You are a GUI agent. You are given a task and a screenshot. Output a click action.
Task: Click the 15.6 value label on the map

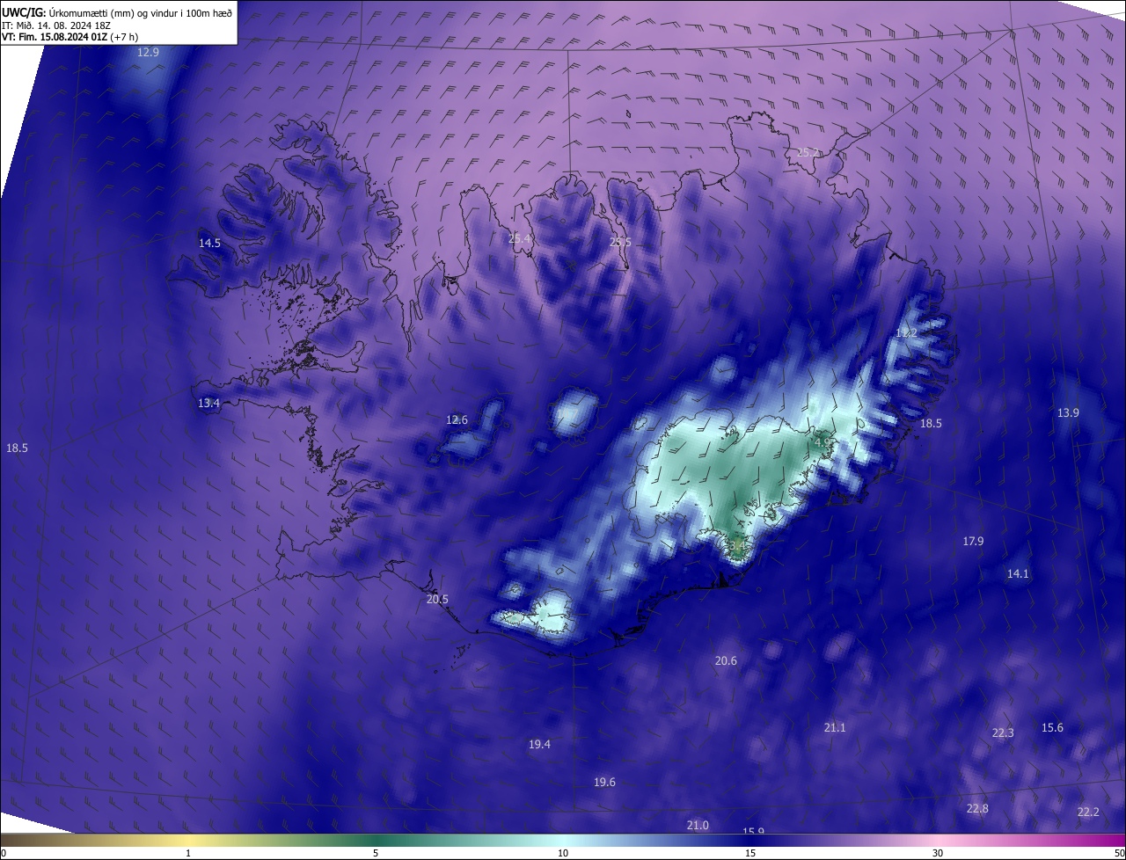pyautogui.click(x=1052, y=727)
